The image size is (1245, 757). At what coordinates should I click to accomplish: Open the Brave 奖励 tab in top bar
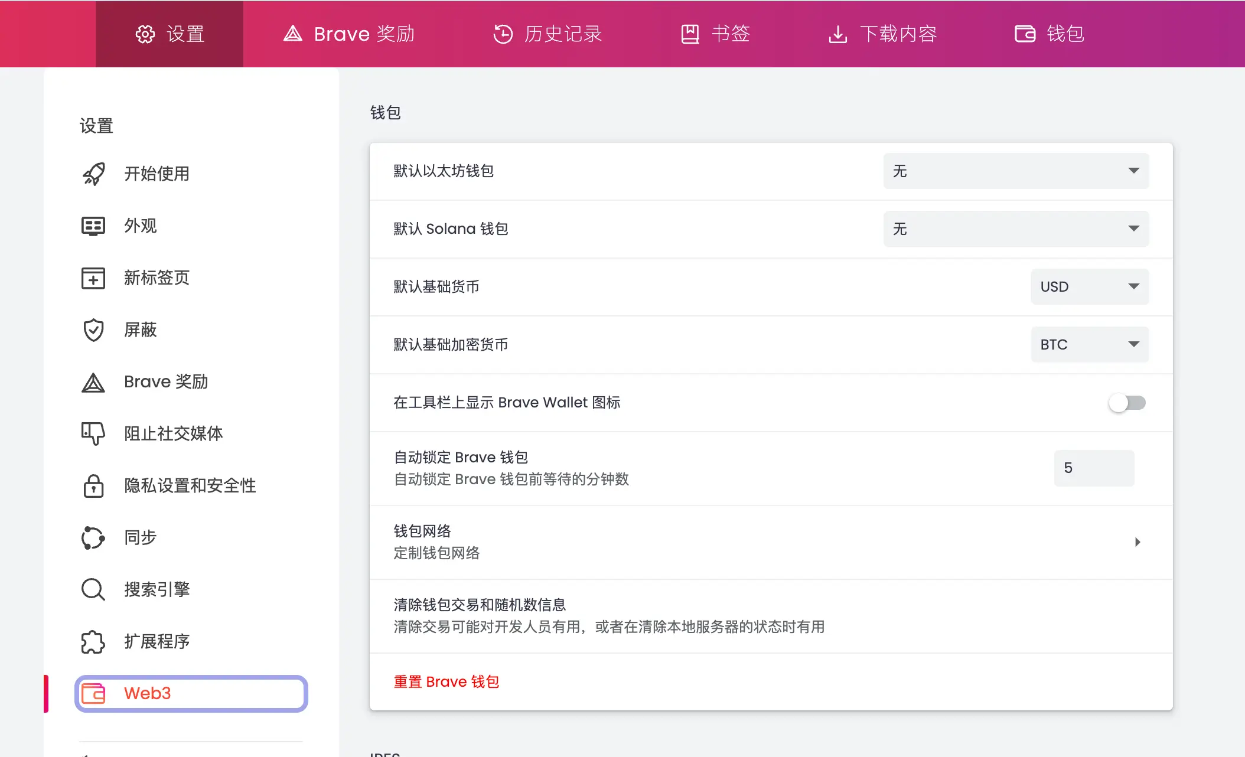349,34
